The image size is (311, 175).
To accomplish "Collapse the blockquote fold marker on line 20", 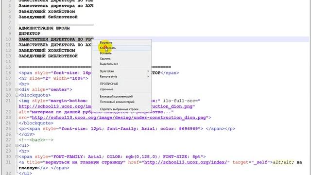I will [17, 95].
